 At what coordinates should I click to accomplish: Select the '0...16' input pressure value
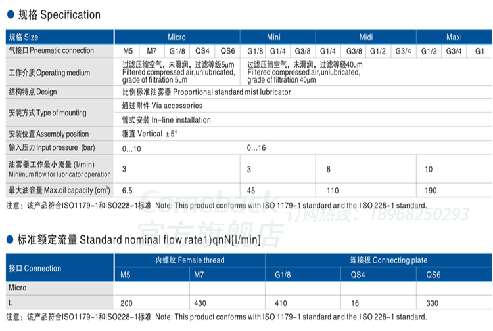[256, 147]
